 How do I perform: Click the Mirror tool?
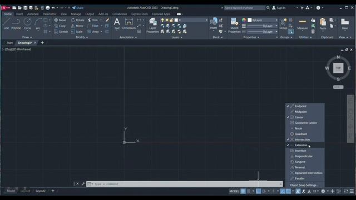[x=77, y=26]
